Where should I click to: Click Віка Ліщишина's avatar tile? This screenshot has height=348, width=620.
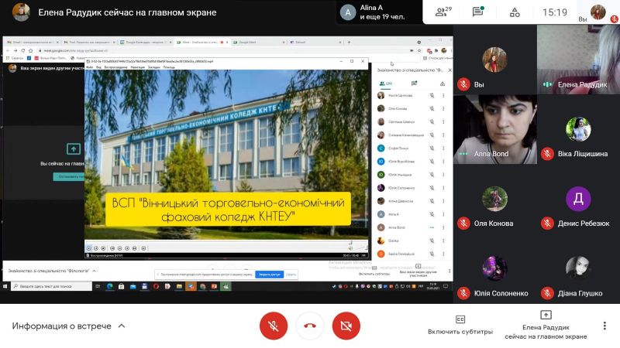click(x=578, y=129)
